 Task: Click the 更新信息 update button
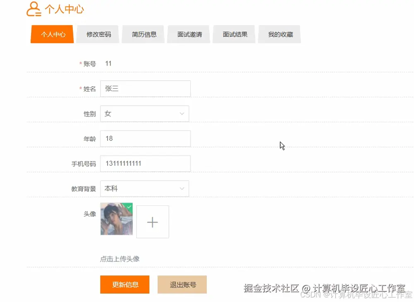(x=125, y=285)
